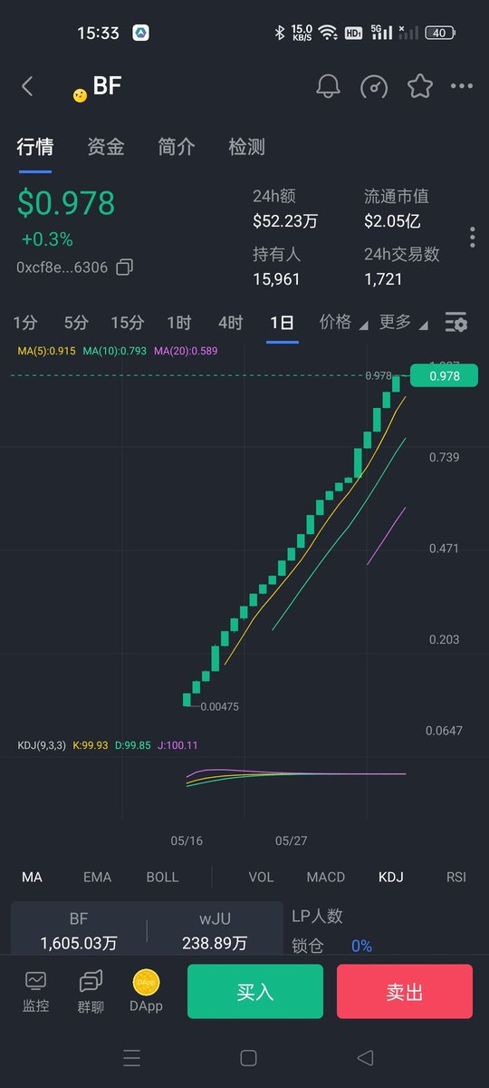489x1088 pixels.
Task: Tap 24h额 $52.23万 value
Action: [284, 220]
